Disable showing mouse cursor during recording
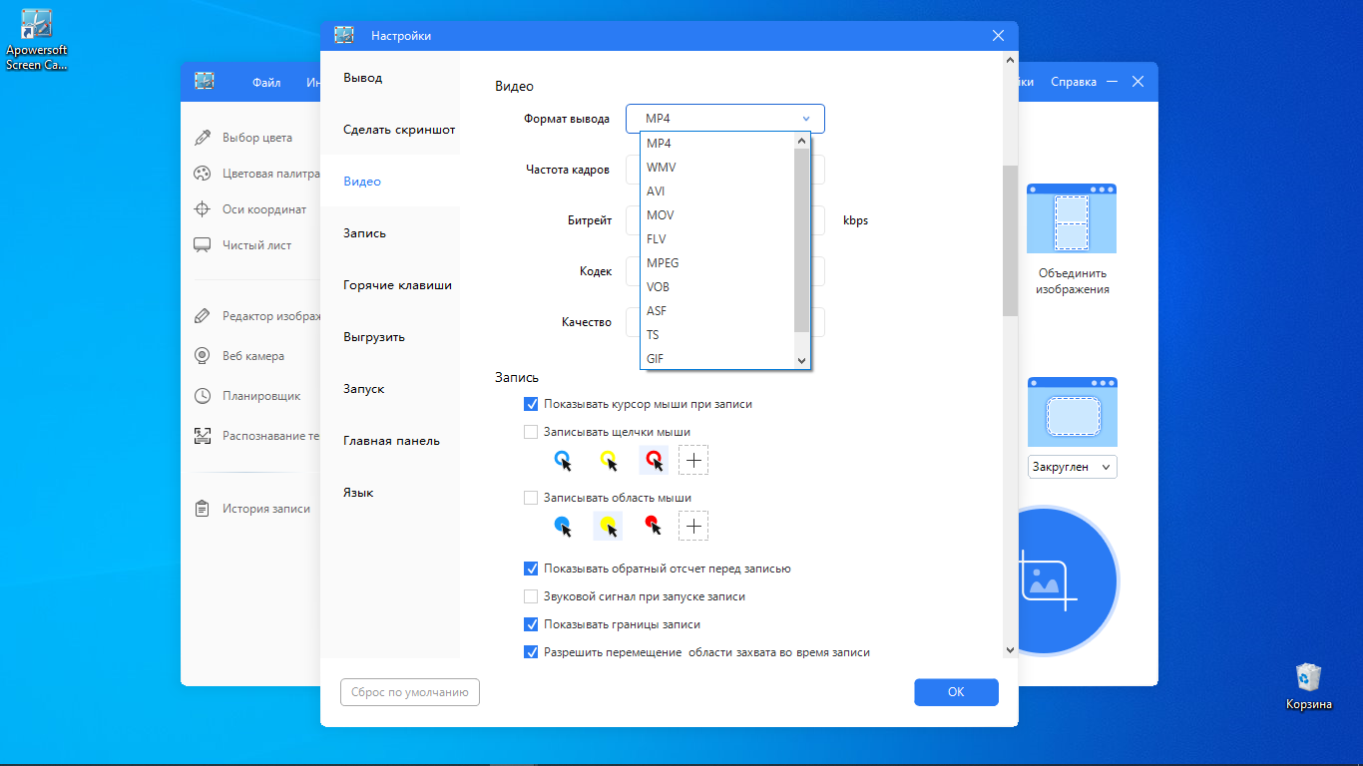The height and width of the screenshot is (766, 1363). pos(531,405)
